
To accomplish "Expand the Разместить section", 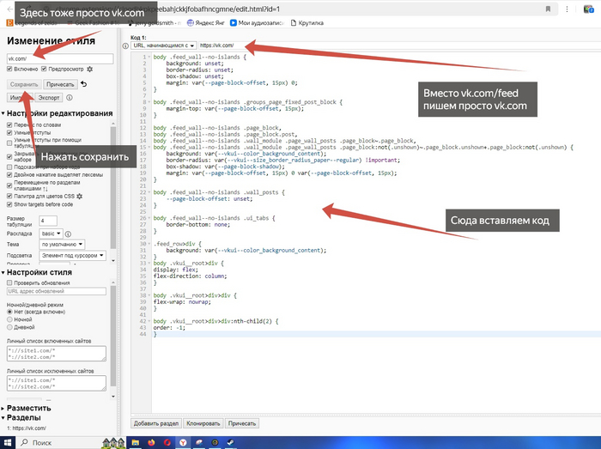I will [26, 409].
